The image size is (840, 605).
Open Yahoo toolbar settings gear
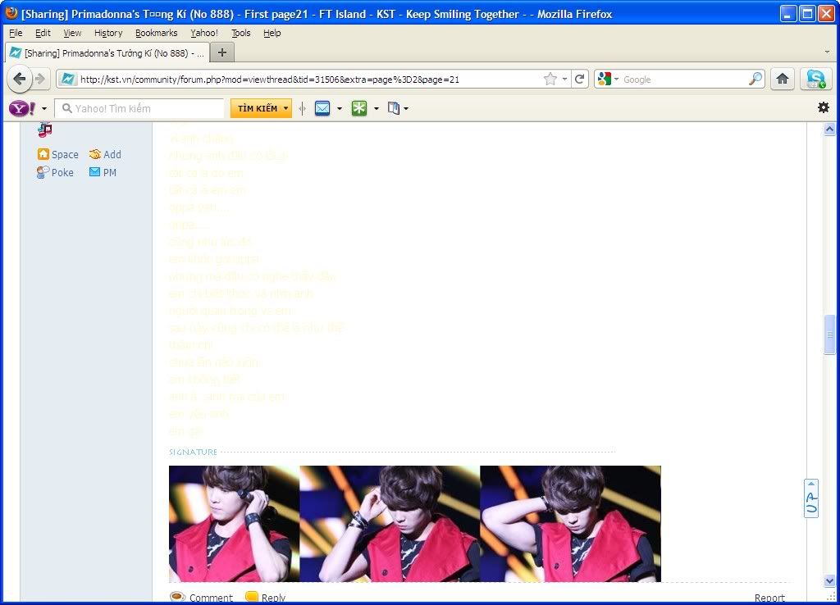[824, 107]
